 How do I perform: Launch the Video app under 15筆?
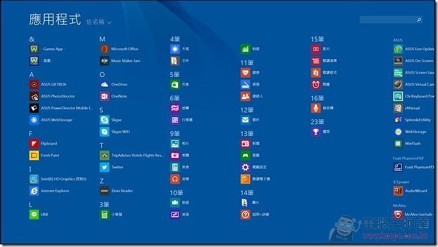[x=321, y=49]
